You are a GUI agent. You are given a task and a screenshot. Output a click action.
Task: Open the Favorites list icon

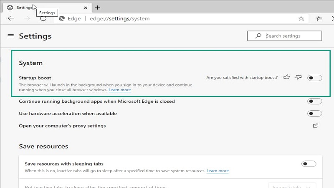tap(319, 18)
